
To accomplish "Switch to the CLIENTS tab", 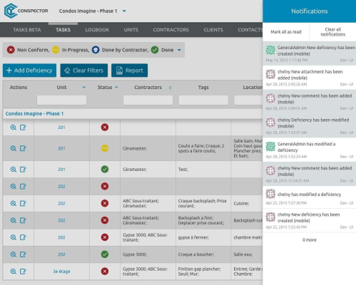I will (213, 30).
